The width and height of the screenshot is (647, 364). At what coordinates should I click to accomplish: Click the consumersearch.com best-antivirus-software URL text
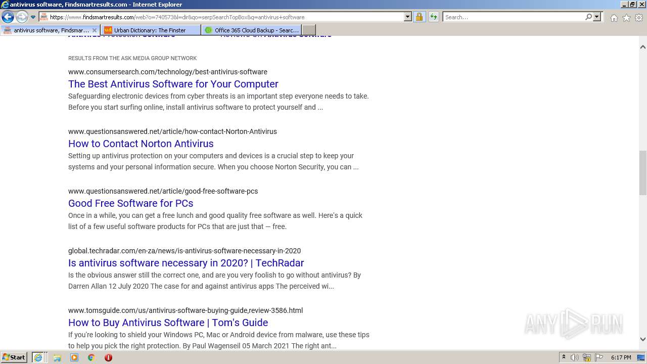pos(168,72)
